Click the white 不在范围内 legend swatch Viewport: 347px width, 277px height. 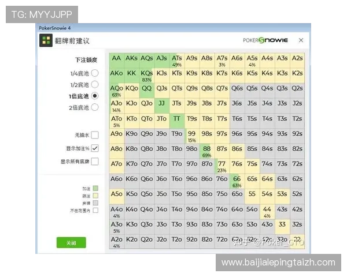(95, 210)
